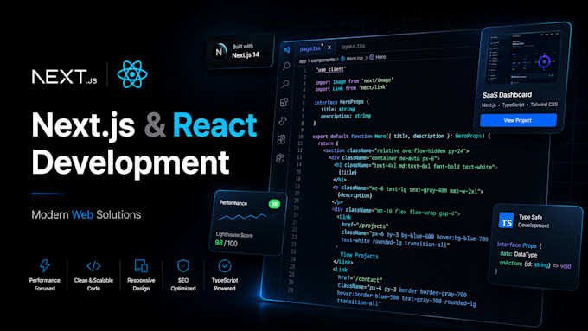Click the checkmark TypeScript Powered icon
Image resolution: width=588 pixels, height=331 pixels.
pyautogui.click(x=225, y=266)
